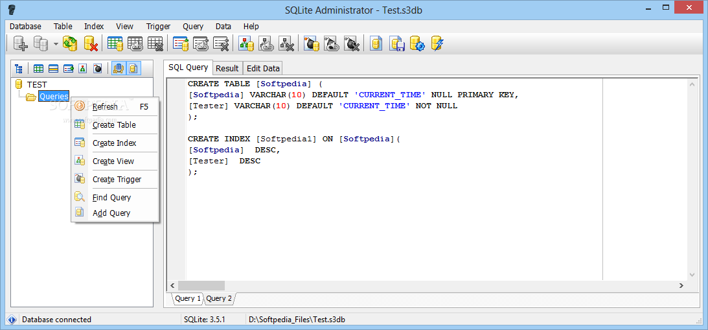Toggle the triggers bomb filter icon in left panel

(x=97, y=68)
